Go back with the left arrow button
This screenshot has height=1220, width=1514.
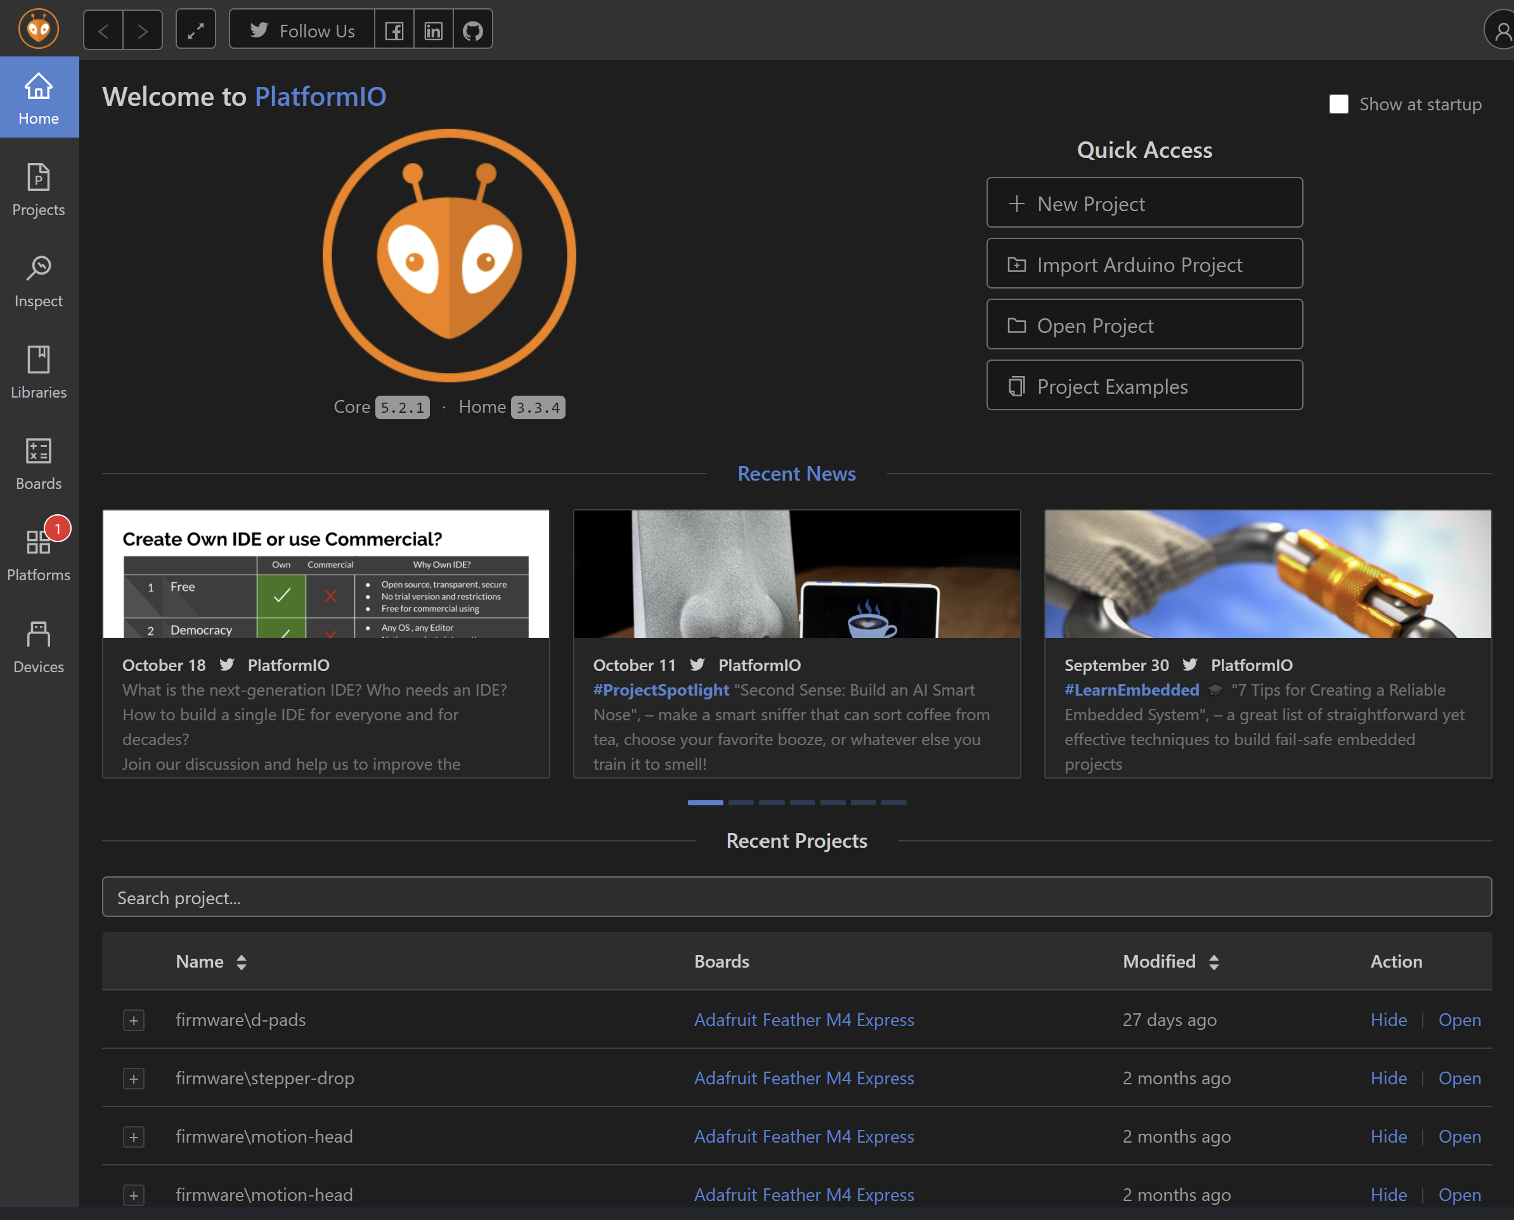(103, 30)
